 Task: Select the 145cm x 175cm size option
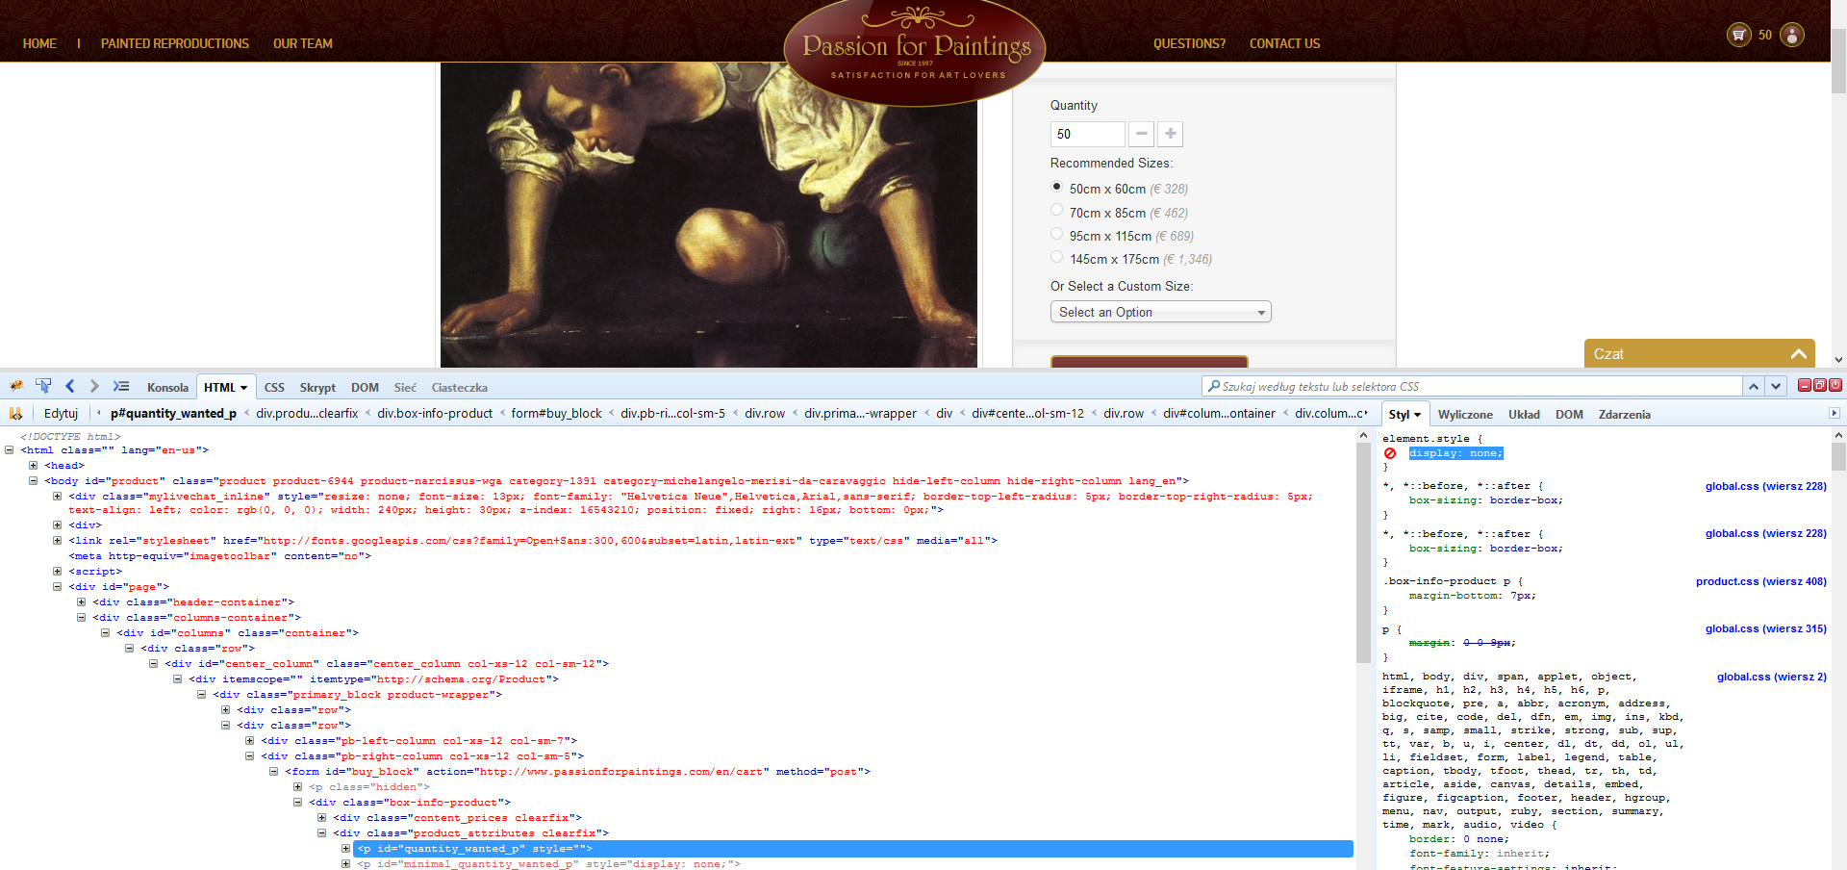tap(1057, 257)
